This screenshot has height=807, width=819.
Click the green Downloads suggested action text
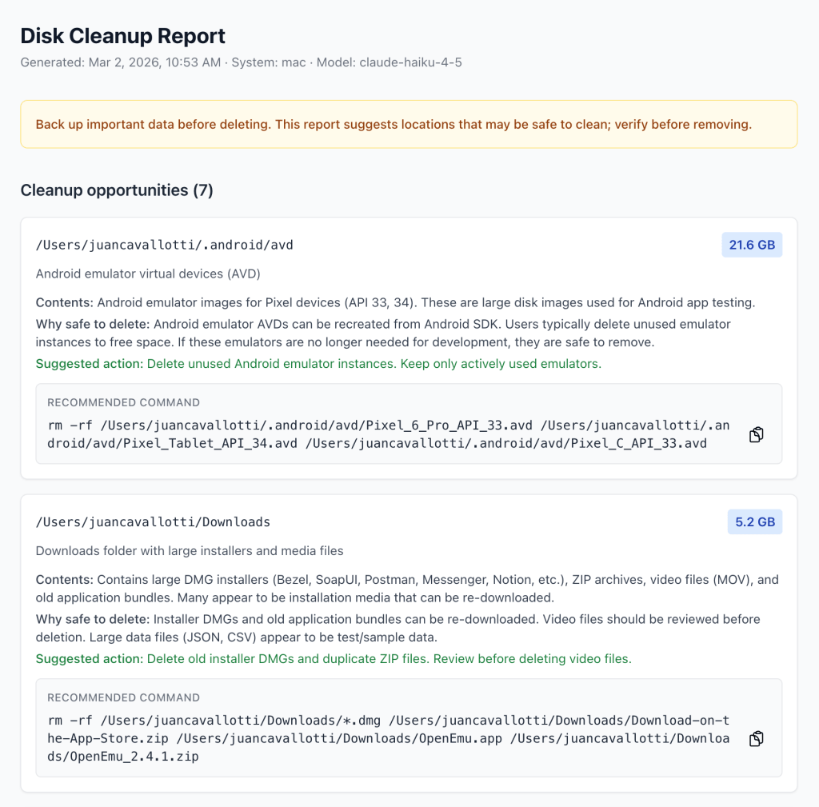pyautogui.click(x=334, y=659)
